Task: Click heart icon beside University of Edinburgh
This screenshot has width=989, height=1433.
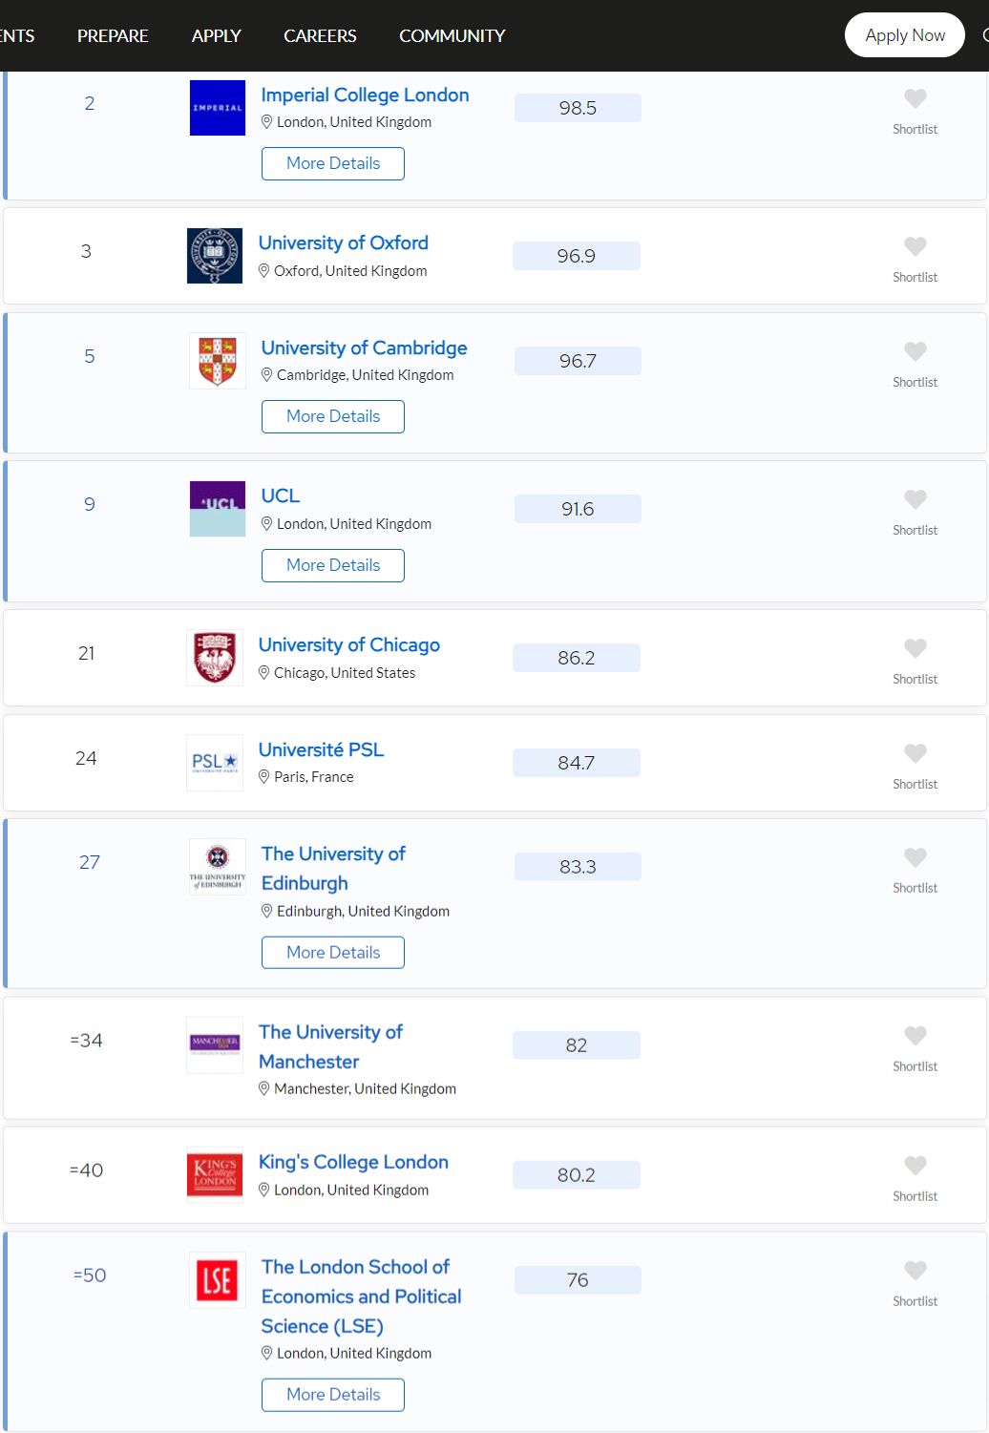Action: tap(915, 857)
